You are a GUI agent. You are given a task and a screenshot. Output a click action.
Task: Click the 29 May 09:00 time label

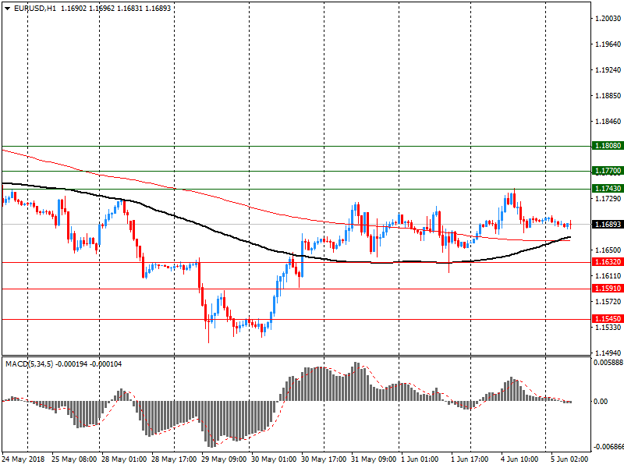224,459
